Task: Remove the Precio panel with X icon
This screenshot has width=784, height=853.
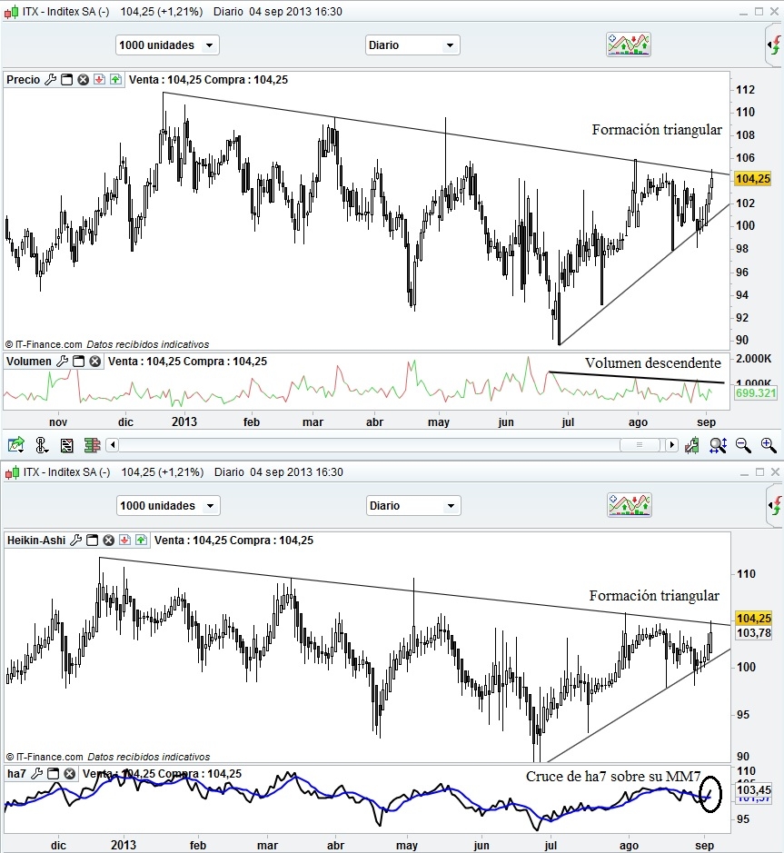Action: click(83, 80)
